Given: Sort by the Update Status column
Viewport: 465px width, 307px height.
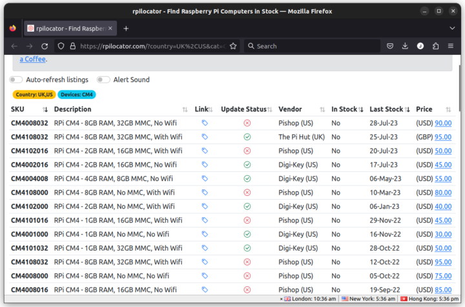Looking at the screenshot, I should (x=246, y=109).
